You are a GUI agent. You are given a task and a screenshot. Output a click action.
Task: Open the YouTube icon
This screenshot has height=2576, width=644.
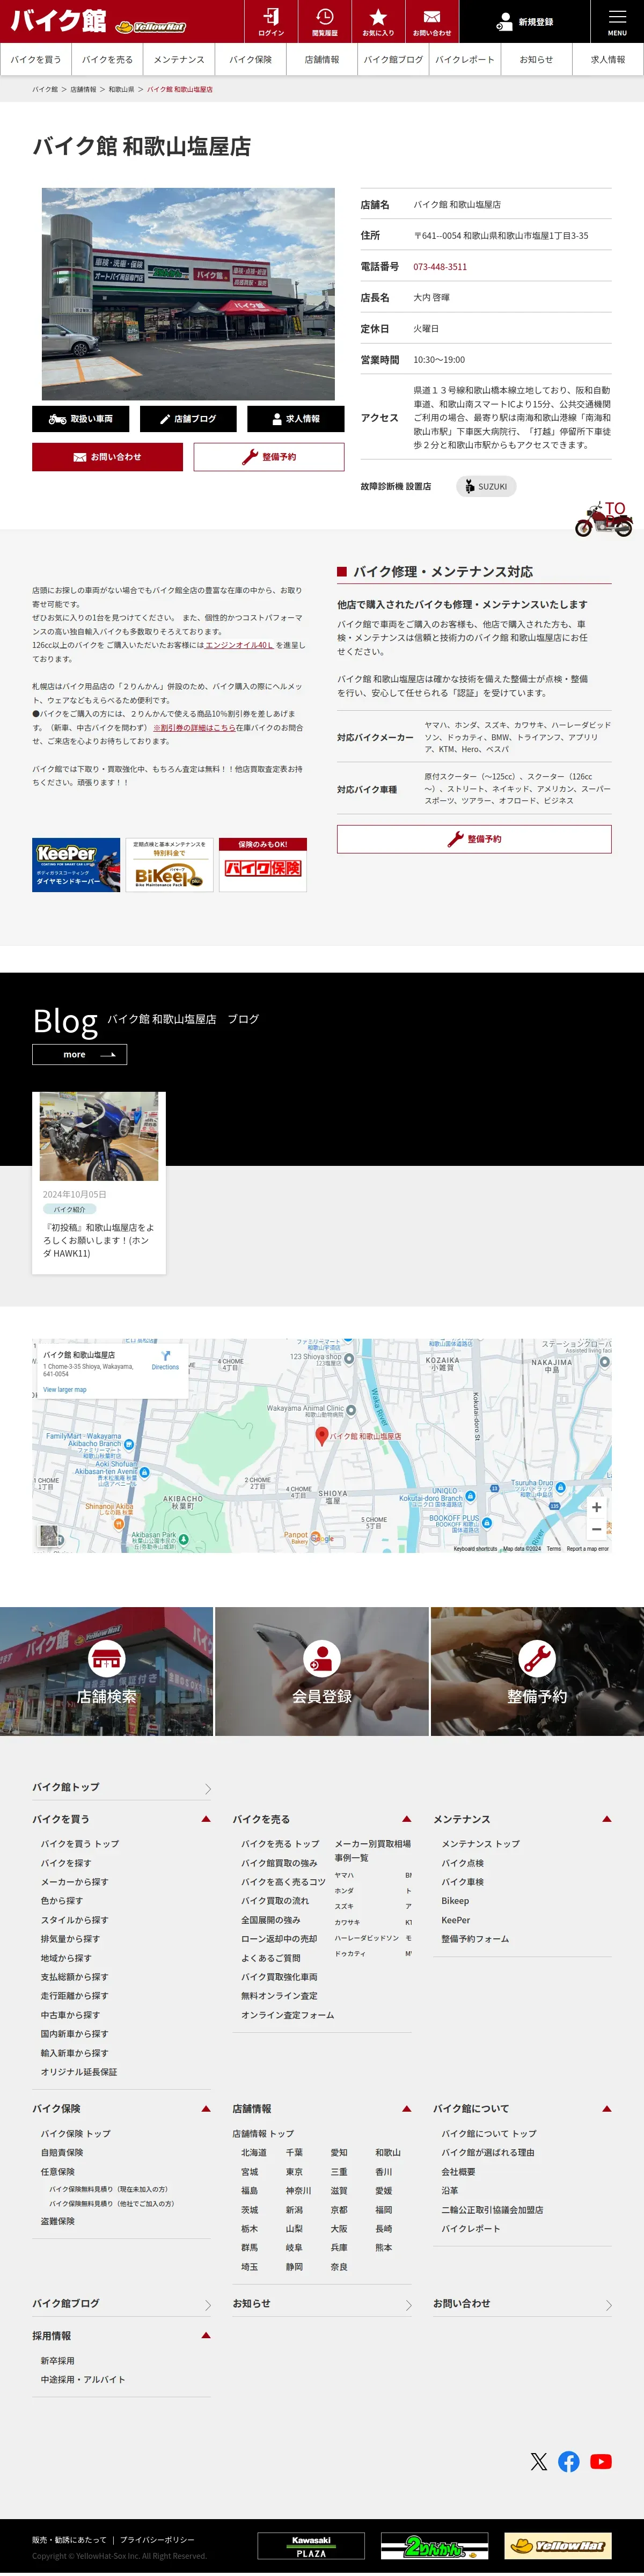(x=601, y=2461)
